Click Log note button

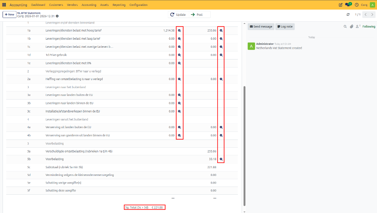coord(285,26)
